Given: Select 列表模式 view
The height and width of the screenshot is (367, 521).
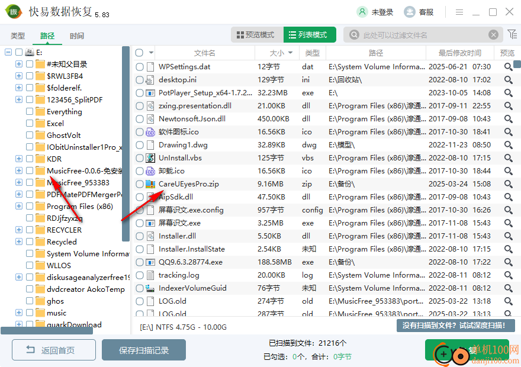Looking at the screenshot, I should 310,35.
